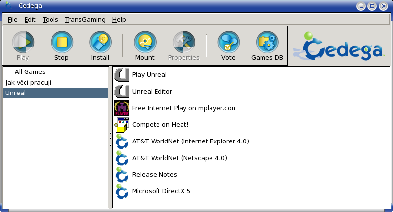Select 'Free Internet Play on mplayer.com' entry
The image size is (393, 212).
point(184,108)
